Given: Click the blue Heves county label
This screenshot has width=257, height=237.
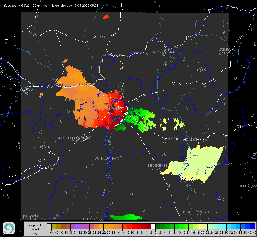Looking at the screenshot, I should coord(194,107).
